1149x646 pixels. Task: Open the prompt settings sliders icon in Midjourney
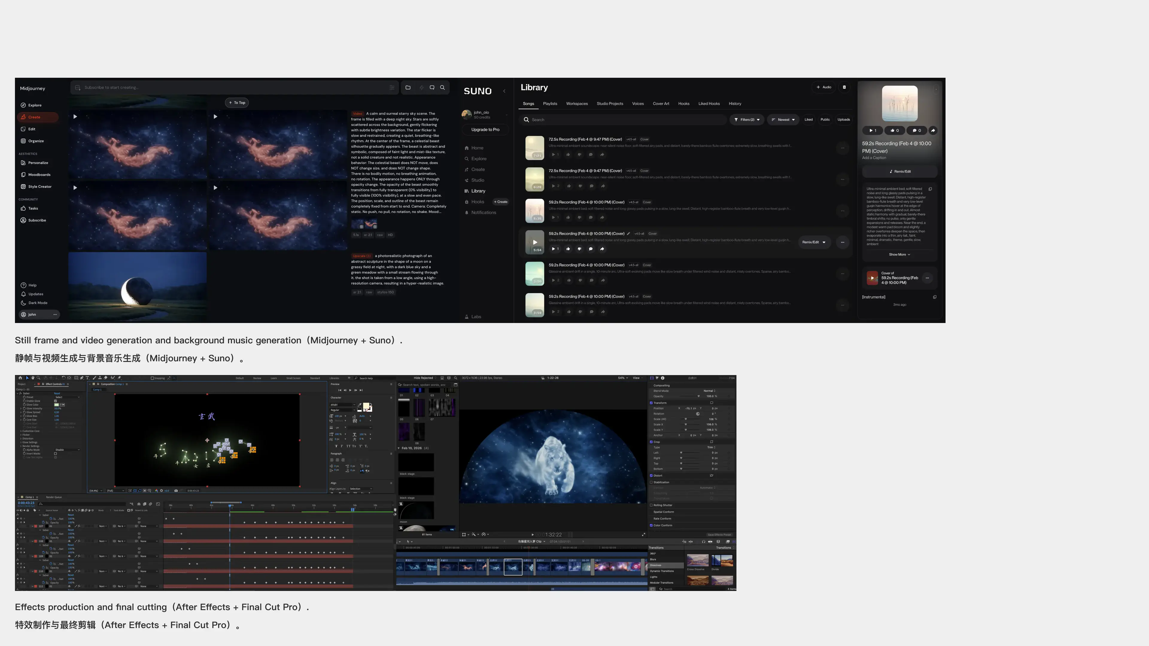tap(392, 87)
